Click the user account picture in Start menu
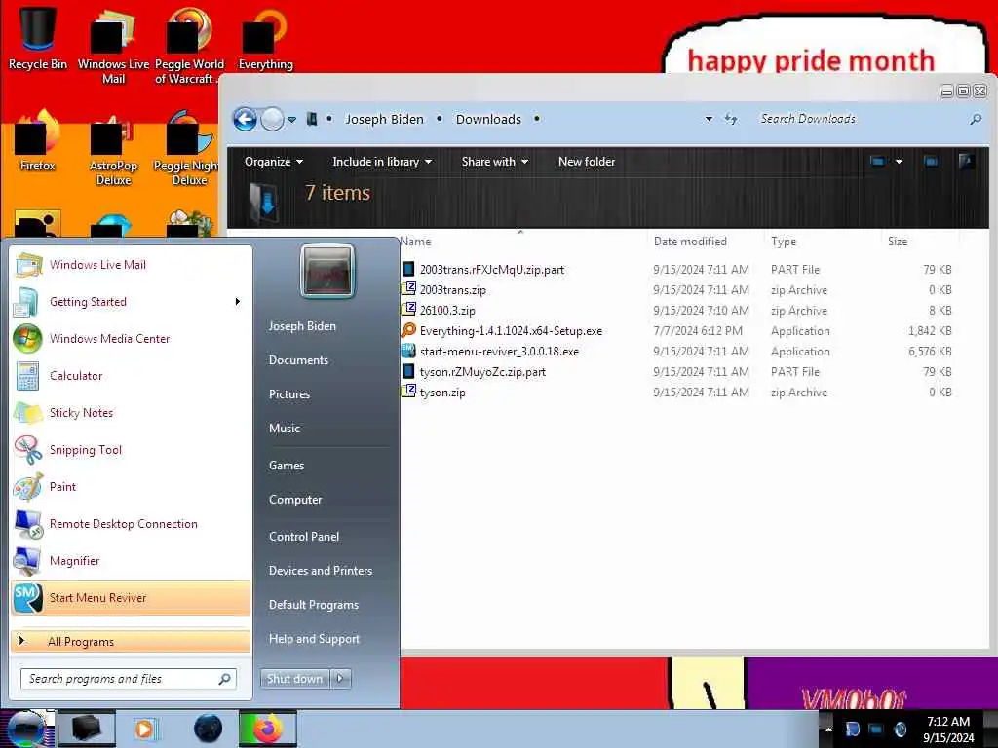The height and width of the screenshot is (748, 998). point(327,272)
